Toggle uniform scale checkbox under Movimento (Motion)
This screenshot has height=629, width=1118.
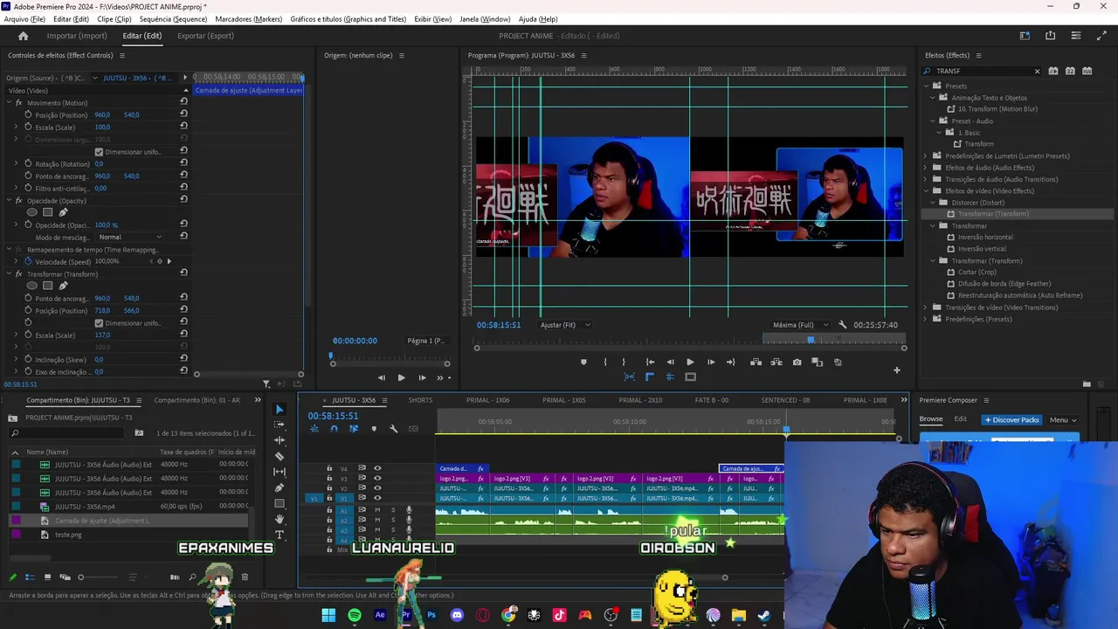[99, 152]
